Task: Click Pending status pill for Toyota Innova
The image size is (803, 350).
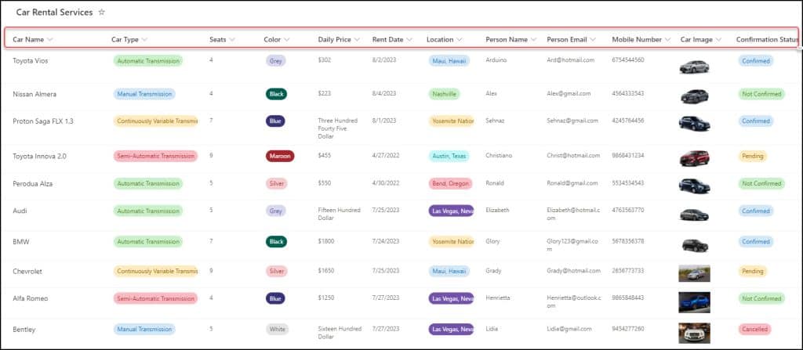Action: tap(752, 156)
